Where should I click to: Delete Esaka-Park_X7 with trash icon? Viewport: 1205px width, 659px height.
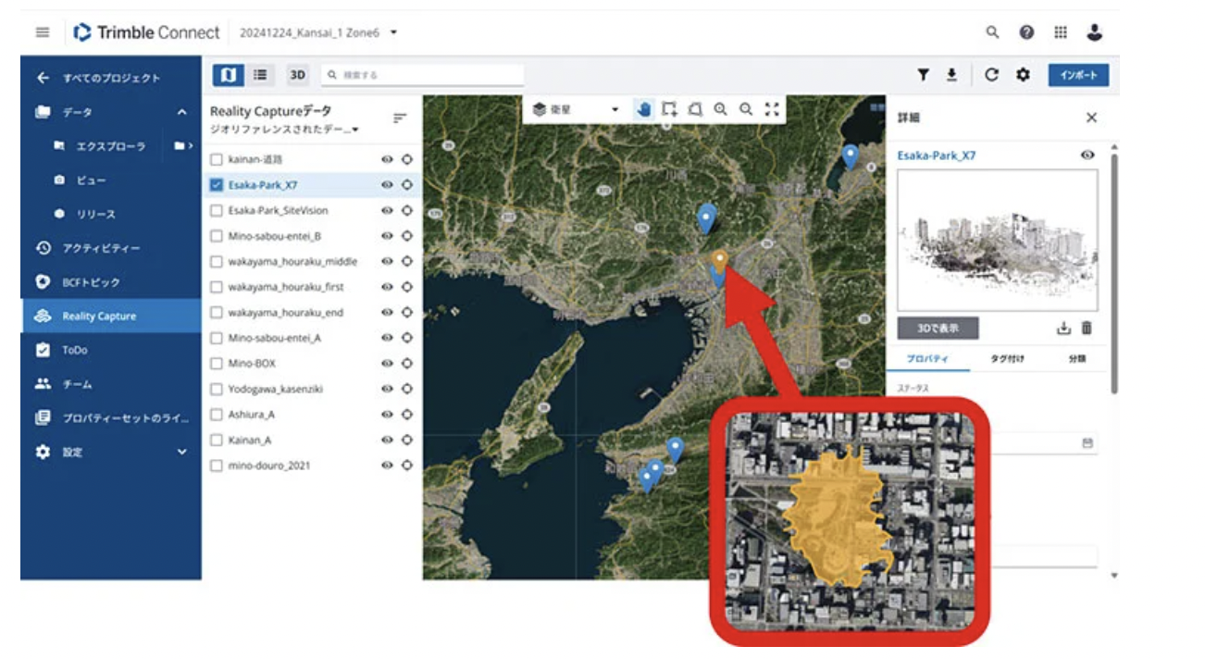click(x=1087, y=328)
